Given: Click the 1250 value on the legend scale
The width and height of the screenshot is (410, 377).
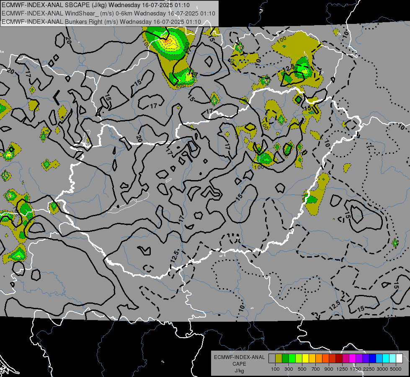Looking at the screenshot, I should [342, 369].
